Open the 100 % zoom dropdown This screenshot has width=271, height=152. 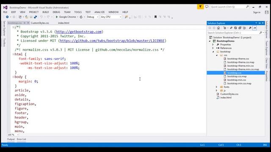click(18, 135)
